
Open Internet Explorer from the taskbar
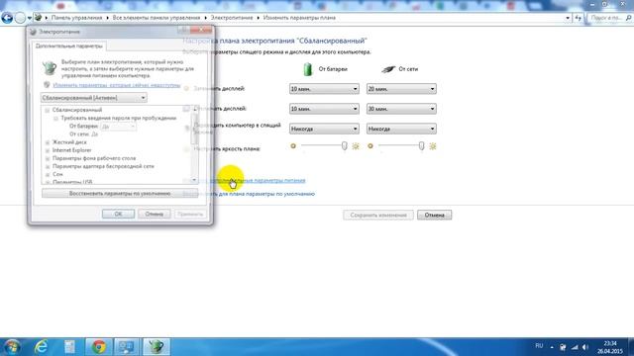pyautogui.click(x=42, y=347)
